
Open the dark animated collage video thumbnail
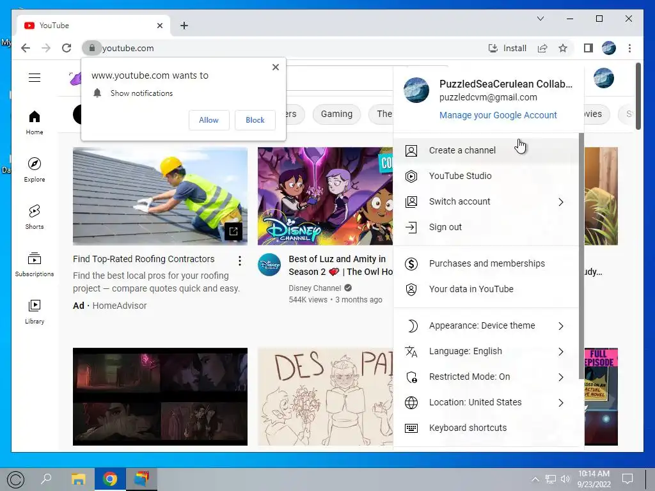[x=160, y=396]
